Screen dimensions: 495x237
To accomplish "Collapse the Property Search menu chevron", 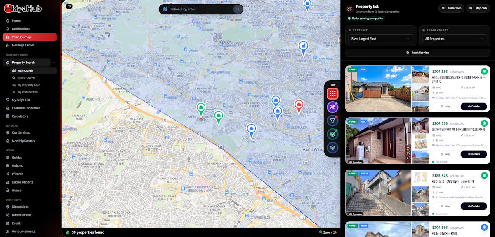I will [x=54, y=63].
